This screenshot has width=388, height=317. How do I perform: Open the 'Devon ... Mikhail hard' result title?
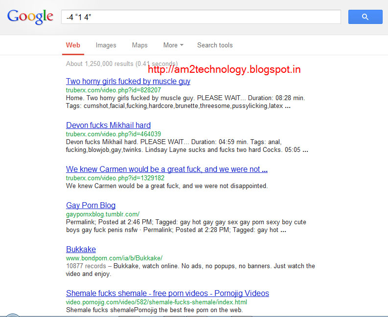pyautogui.click(x=108, y=125)
